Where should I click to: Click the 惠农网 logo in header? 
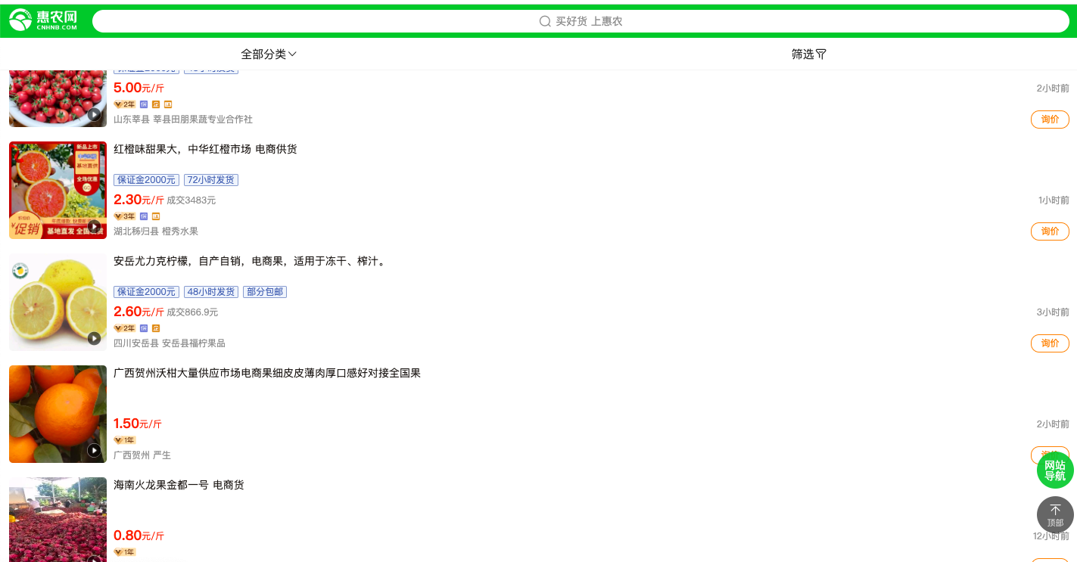(44, 20)
